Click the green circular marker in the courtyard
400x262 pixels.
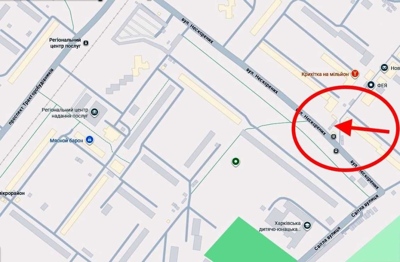236,161
